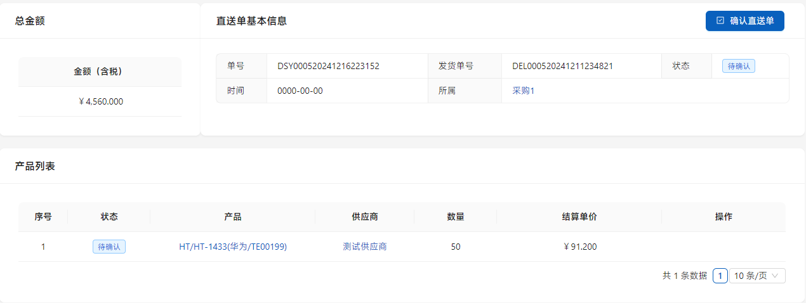Image resolution: width=806 pixels, height=303 pixels.
Task: Click the 产品 column header
Action: point(233,217)
